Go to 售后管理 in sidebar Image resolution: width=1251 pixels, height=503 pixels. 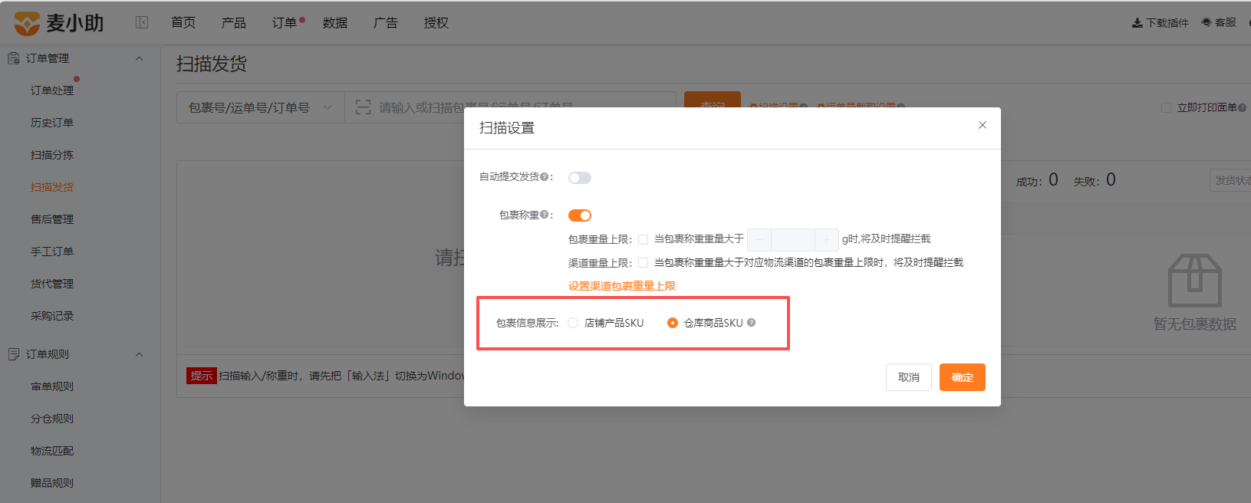point(52,219)
